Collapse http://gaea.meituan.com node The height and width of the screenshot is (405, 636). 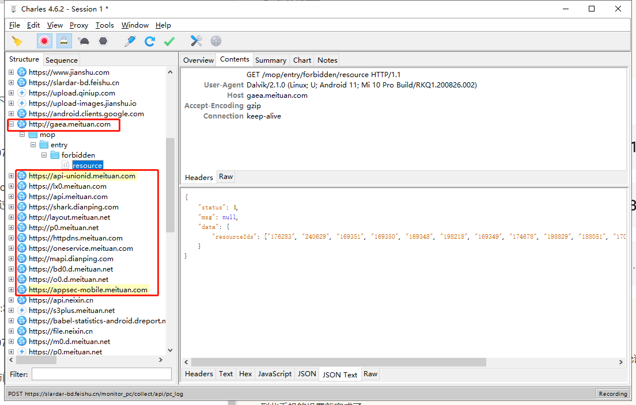click(12, 124)
